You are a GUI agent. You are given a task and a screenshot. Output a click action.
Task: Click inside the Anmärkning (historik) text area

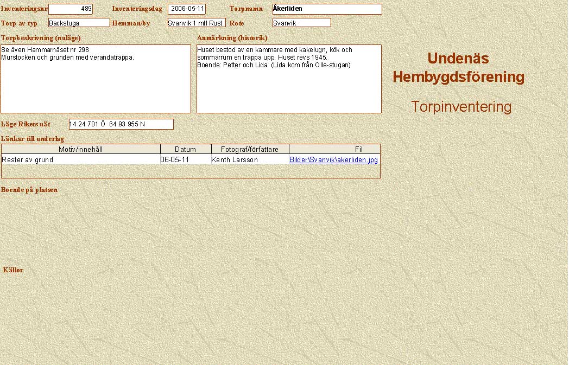(289, 81)
